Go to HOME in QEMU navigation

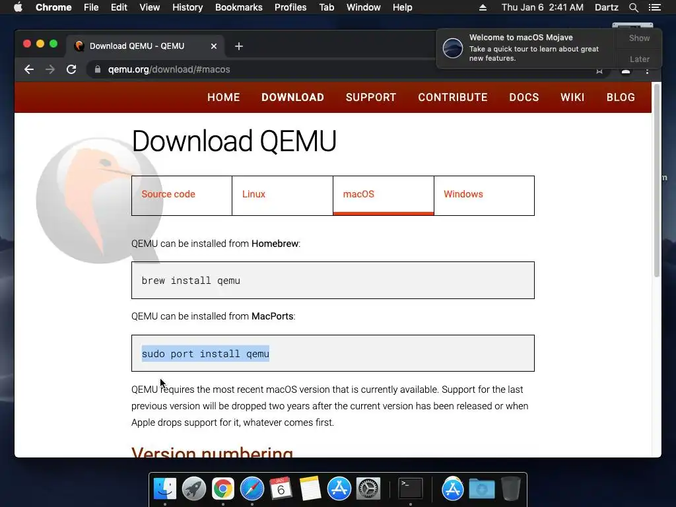click(223, 98)
